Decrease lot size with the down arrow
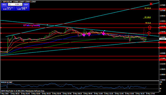166x95 pixels. tap(9, 4)
